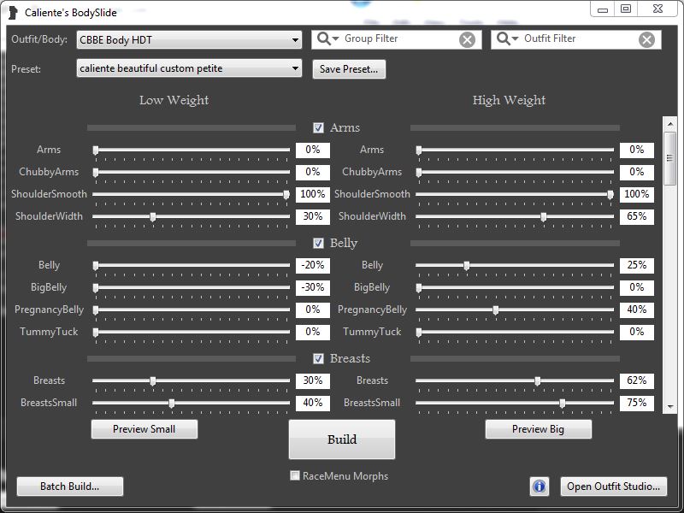Image resolution: width=684 pixels, height=513 pixels.
Task: Click the Build button
Action: click(x=342, y=439)
